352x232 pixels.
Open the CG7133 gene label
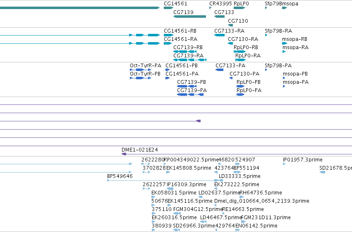point(224,12)
